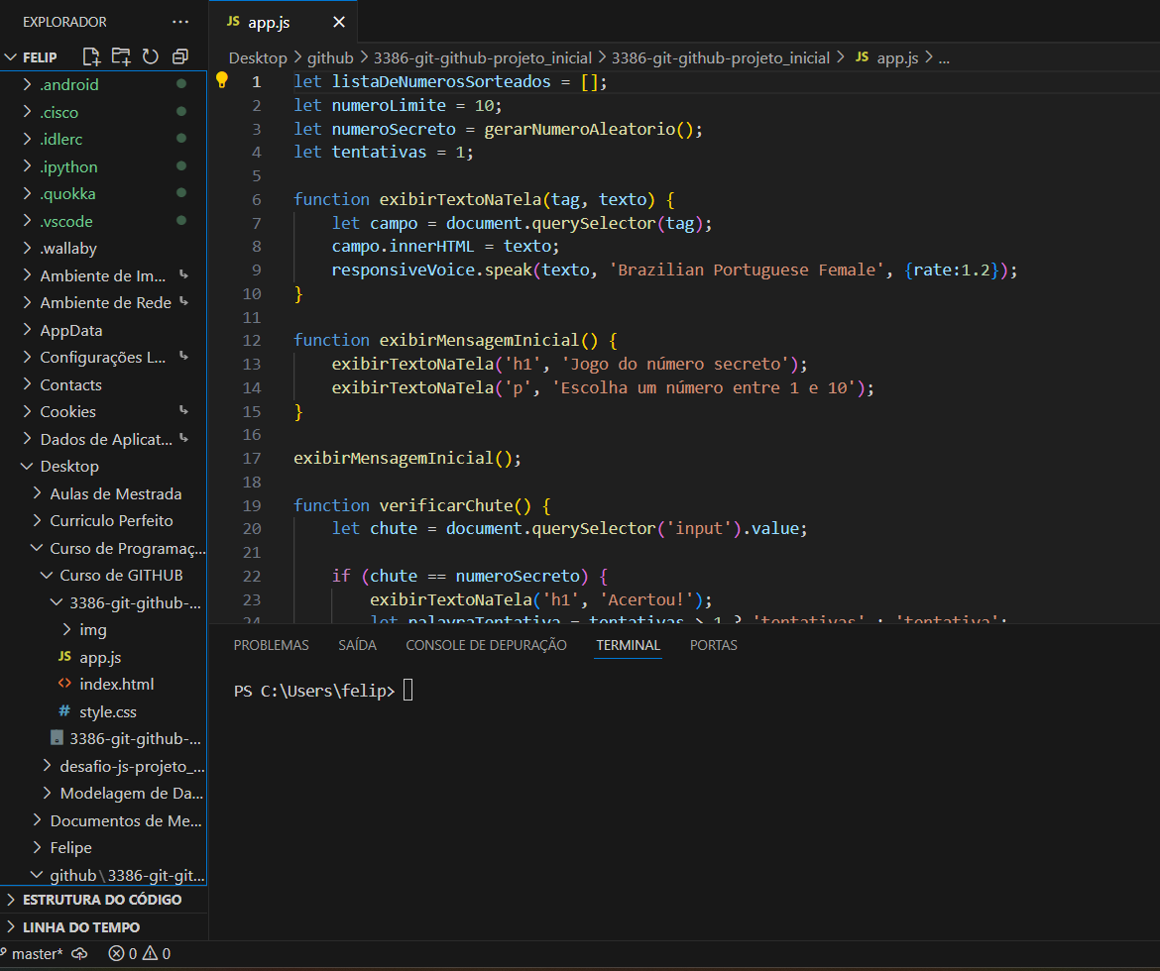Open the master* branch indicator

pos(31,953)
